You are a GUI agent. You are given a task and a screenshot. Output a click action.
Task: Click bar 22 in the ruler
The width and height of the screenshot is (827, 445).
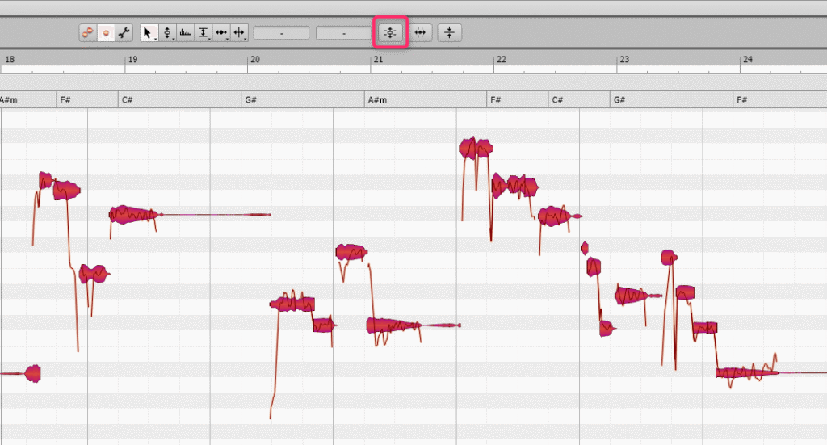[x=502, y=60]
